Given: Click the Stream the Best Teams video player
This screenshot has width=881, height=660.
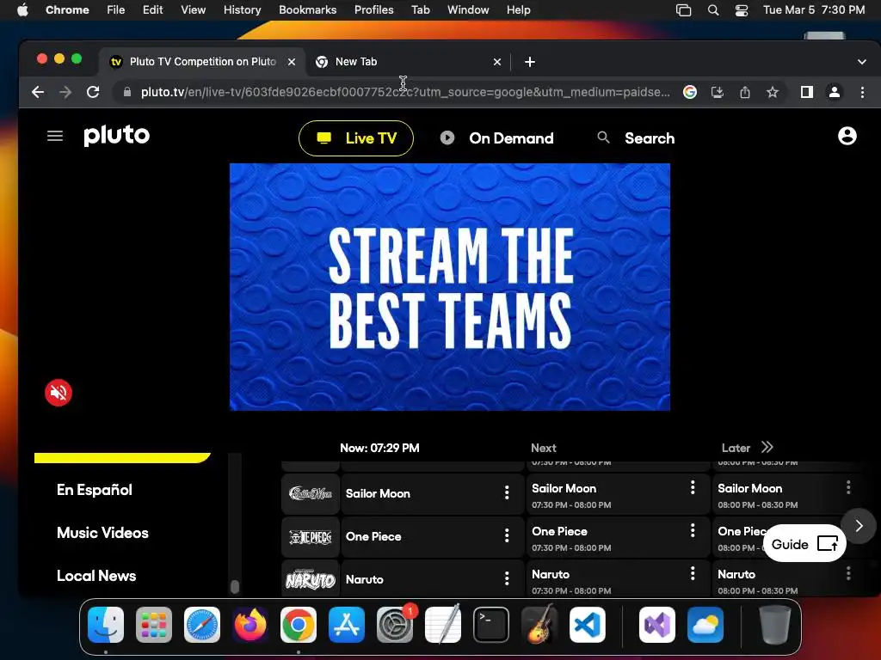Looking at the screenshot, I should click(449, 287).
